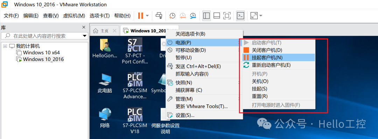Select Windows 10 x64 in the library
Viewport: 378px width, 139px height.
pyautogui.click(x=41, y=52)
